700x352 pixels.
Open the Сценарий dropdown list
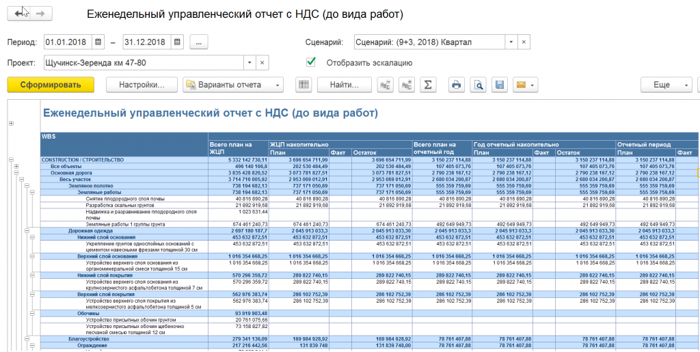pos(509,42)
